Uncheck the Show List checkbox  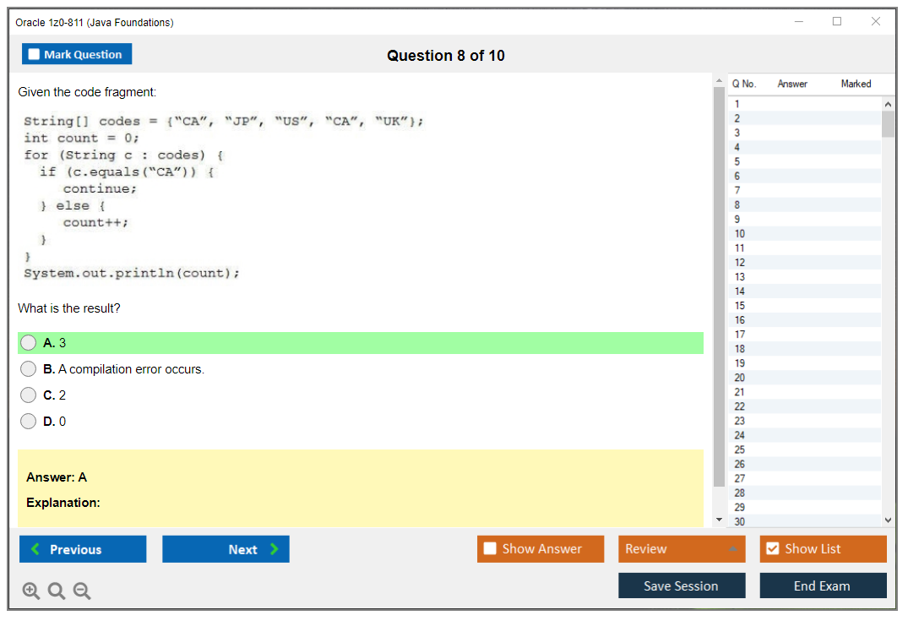[x=774, y=548]
